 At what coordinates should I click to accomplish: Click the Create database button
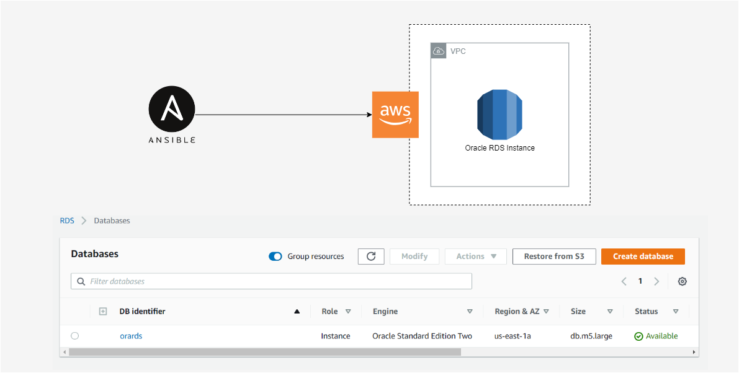pyautogui.click(x=643, y=257)
